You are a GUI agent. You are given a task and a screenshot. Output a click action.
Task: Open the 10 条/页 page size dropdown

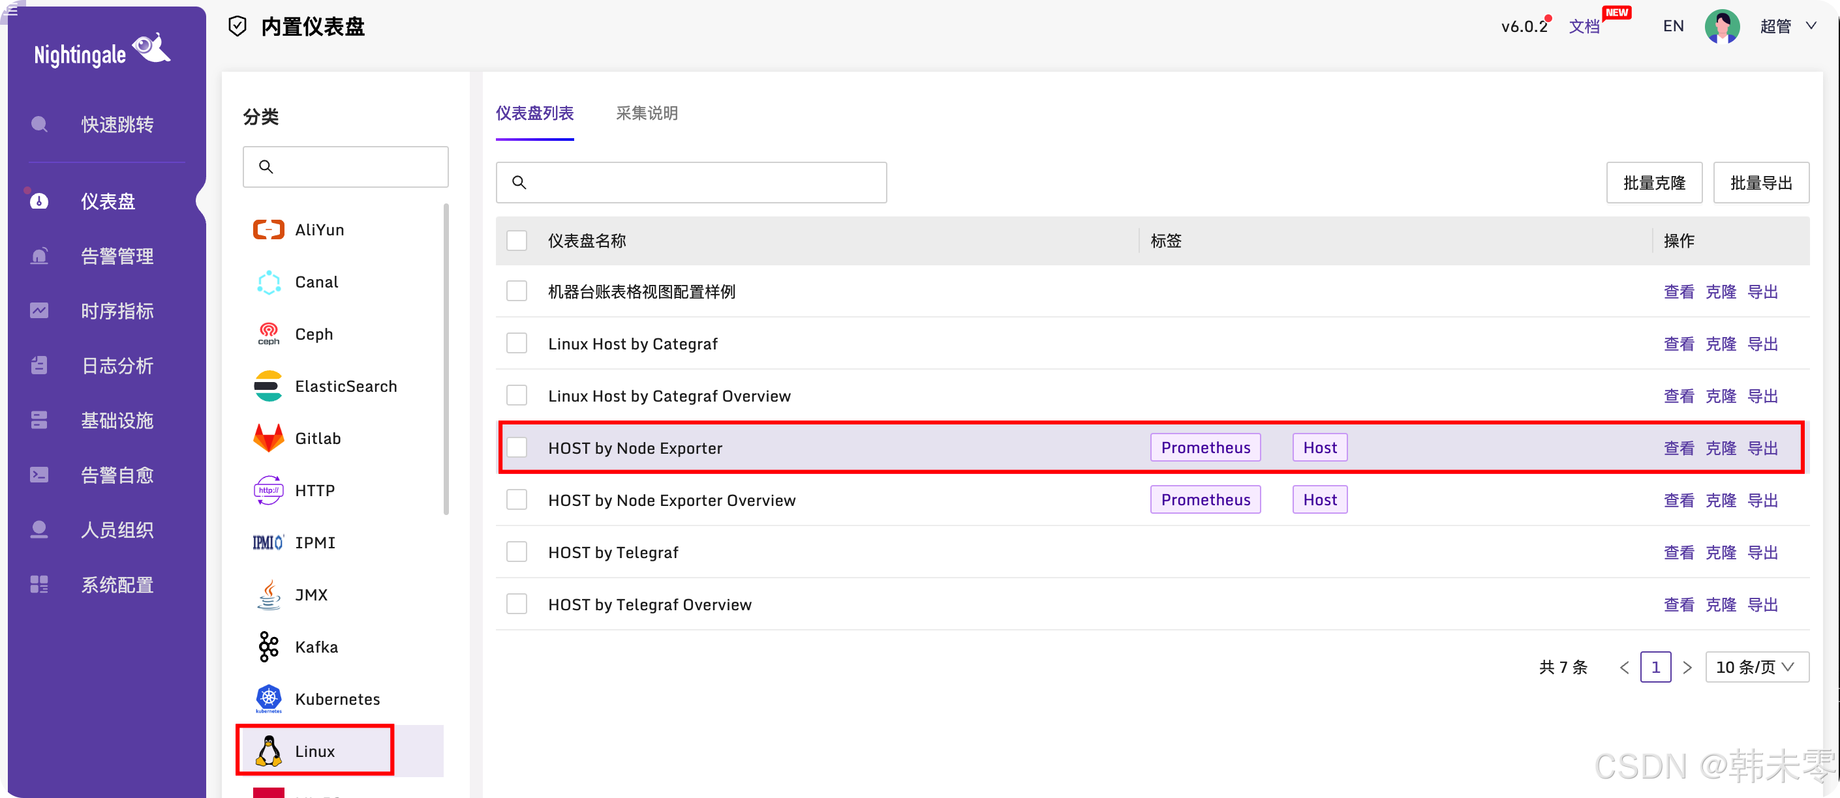[x=1756, y=667]
